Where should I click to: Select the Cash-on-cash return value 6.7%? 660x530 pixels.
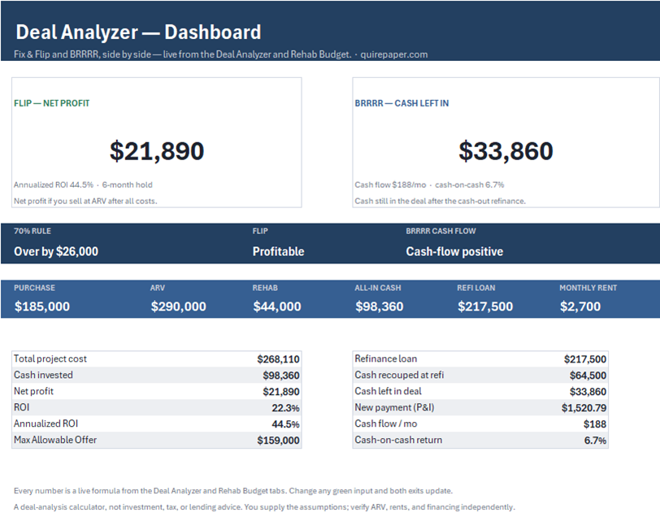pyautogui.click(x=595, y=441)
